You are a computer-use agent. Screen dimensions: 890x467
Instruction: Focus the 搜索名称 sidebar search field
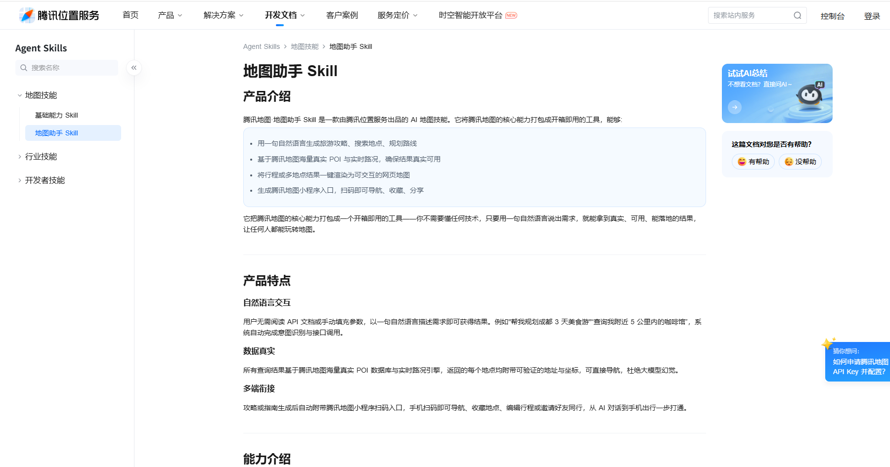click(67, 68)
